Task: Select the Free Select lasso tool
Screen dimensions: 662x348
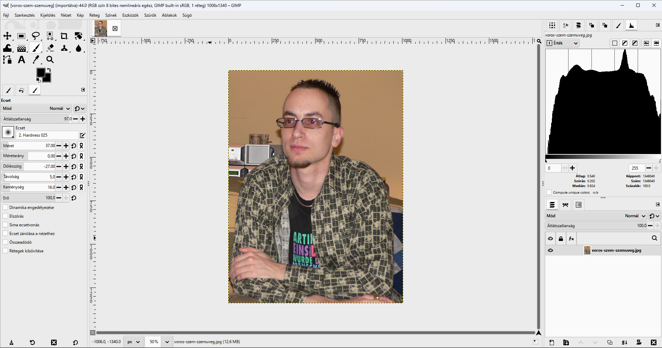Action: pyautogui.click(x=36, y=36)
